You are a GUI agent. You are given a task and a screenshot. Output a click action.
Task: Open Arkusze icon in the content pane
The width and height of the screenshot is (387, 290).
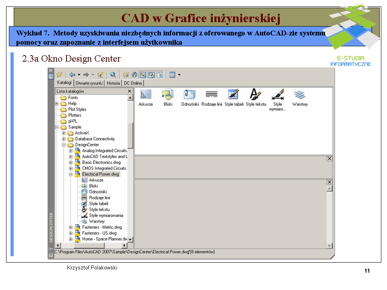tap(146, 97)
